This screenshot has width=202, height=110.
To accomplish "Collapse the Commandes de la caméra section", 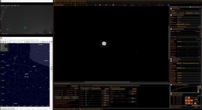I will [x=171, y=29].
